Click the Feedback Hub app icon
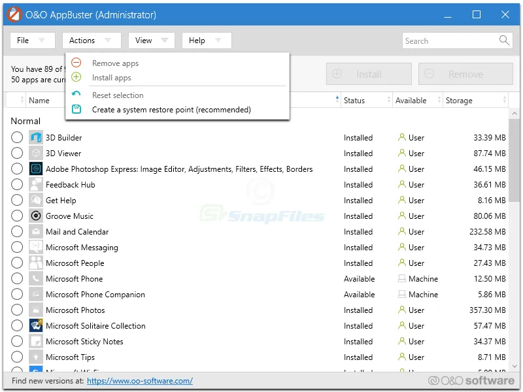The height and width of the screenshot is (392, 523). point(36,184)
